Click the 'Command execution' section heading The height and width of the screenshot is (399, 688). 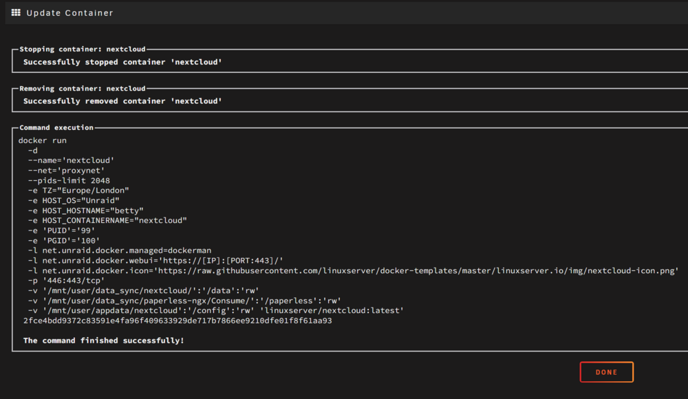pos(56,127)
